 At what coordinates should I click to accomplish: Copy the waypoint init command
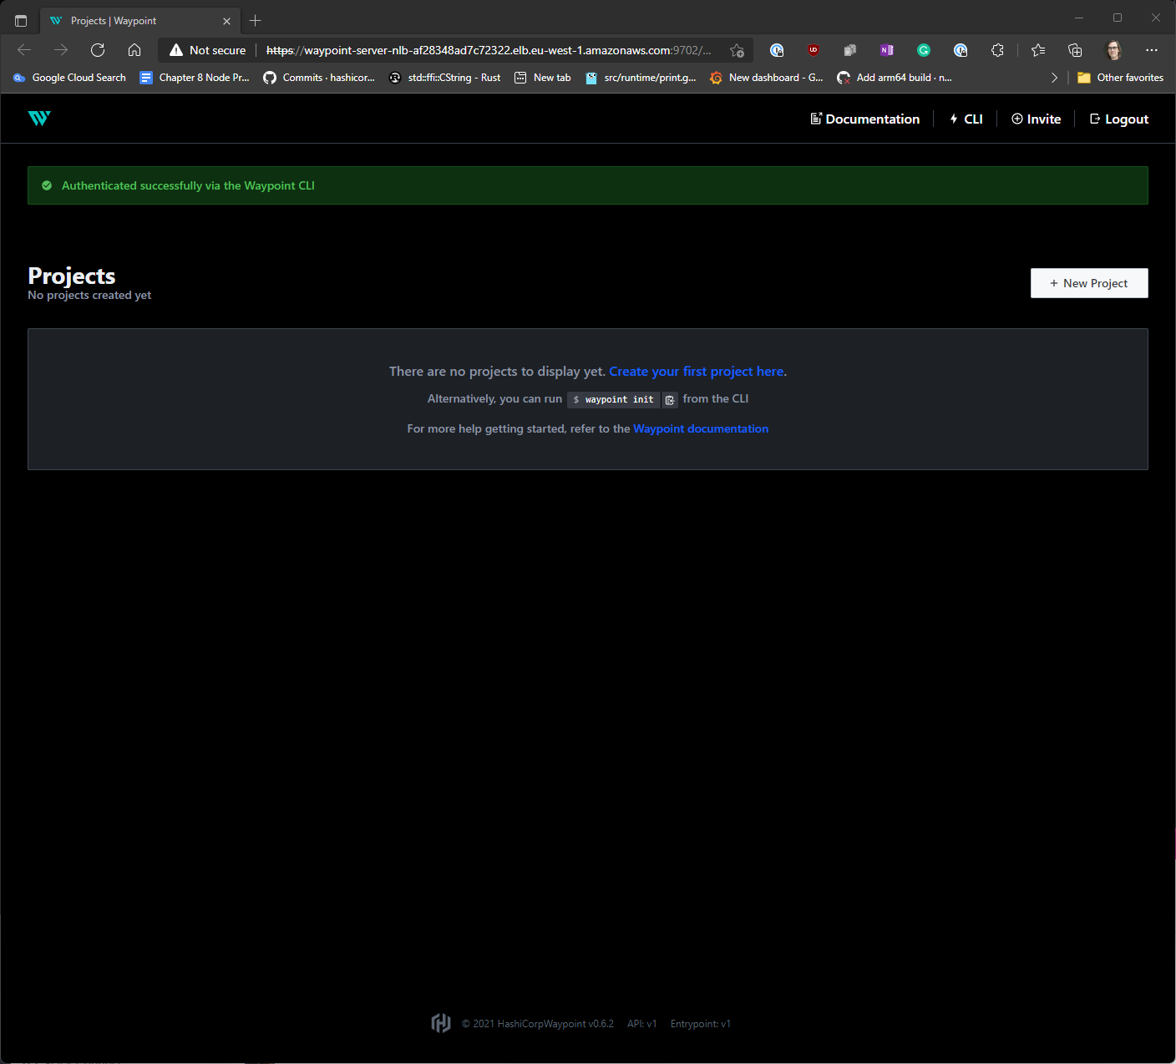coord(670,400)
